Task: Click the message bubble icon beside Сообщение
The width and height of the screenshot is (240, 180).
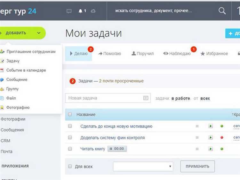Action: pos(2,80)
